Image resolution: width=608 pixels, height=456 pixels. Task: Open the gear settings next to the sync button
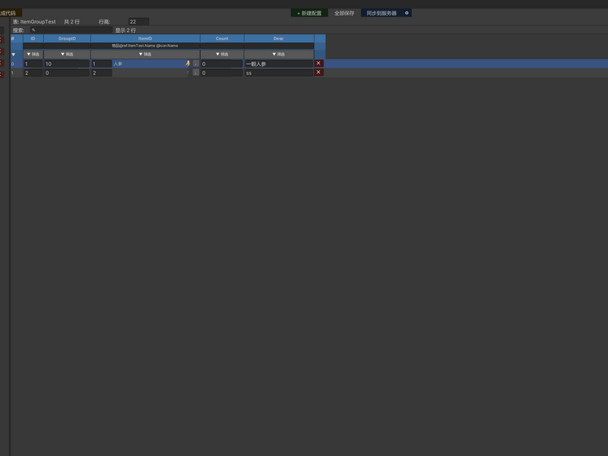[x=407, y=13]
